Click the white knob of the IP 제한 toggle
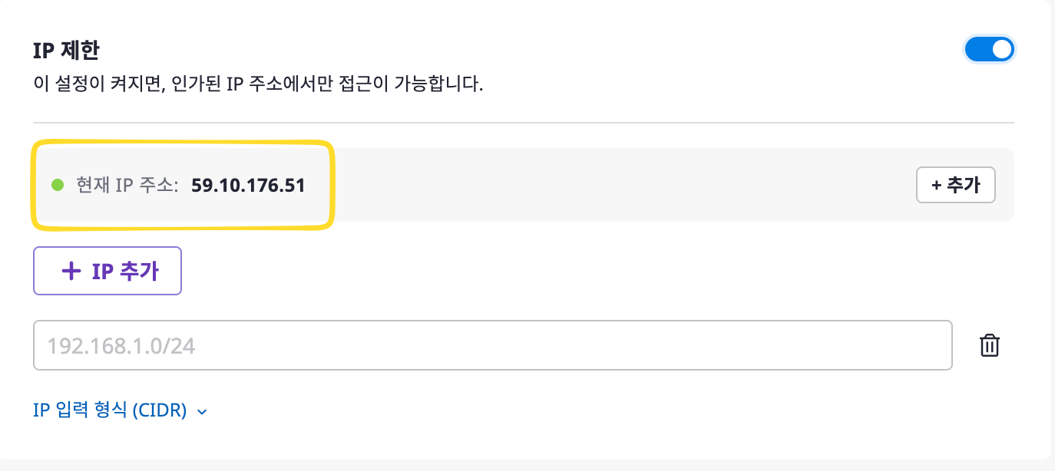Screen dimensions: 1055x471 point(1001,50)
